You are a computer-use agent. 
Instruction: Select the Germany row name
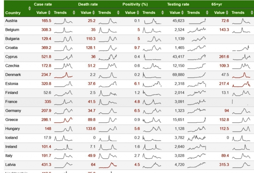13,111
